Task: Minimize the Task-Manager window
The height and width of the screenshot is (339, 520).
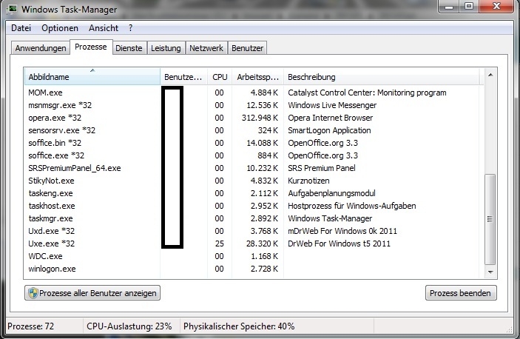Action: 449,7
